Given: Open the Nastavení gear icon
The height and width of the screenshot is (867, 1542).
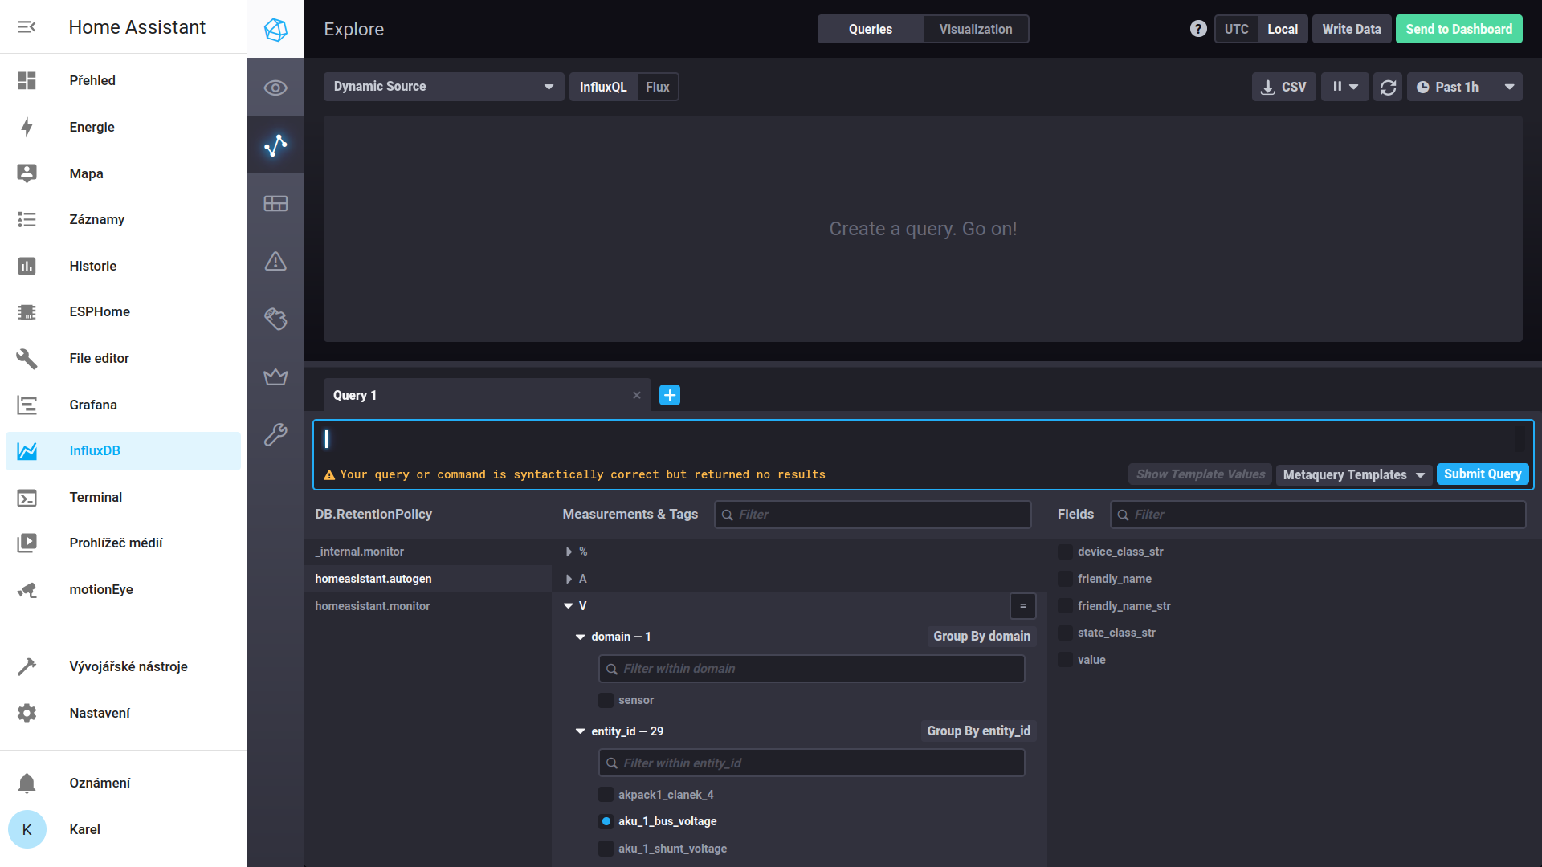Looking at the screenshot, I should tap(27, 713).
